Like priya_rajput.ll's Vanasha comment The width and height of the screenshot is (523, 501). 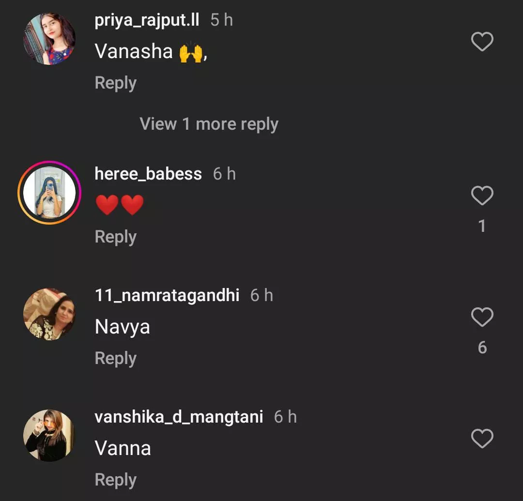482,42
